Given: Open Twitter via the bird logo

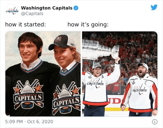Looking at the screenshot, I should click(x=154, y=7).
